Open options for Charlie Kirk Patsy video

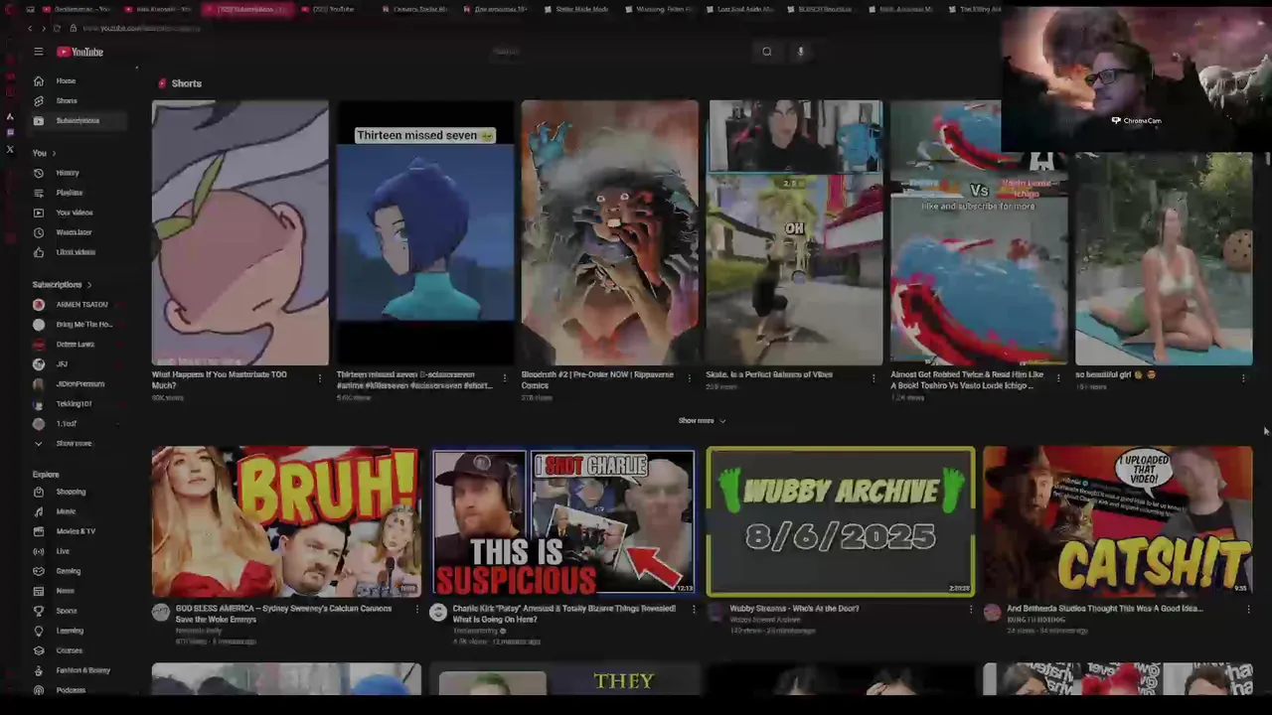point(694,610)
